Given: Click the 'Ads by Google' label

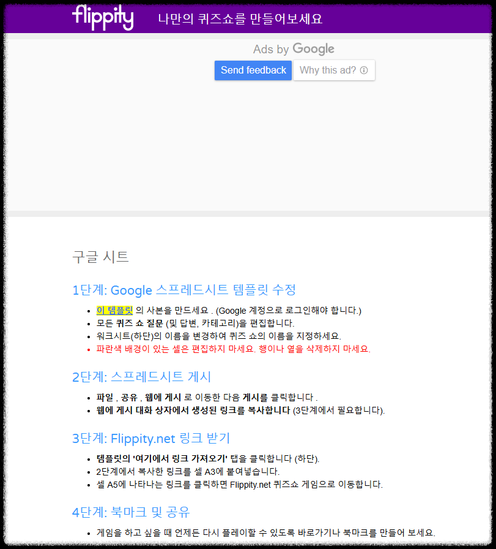Looking at the screenshot, I should pos(294,48).
